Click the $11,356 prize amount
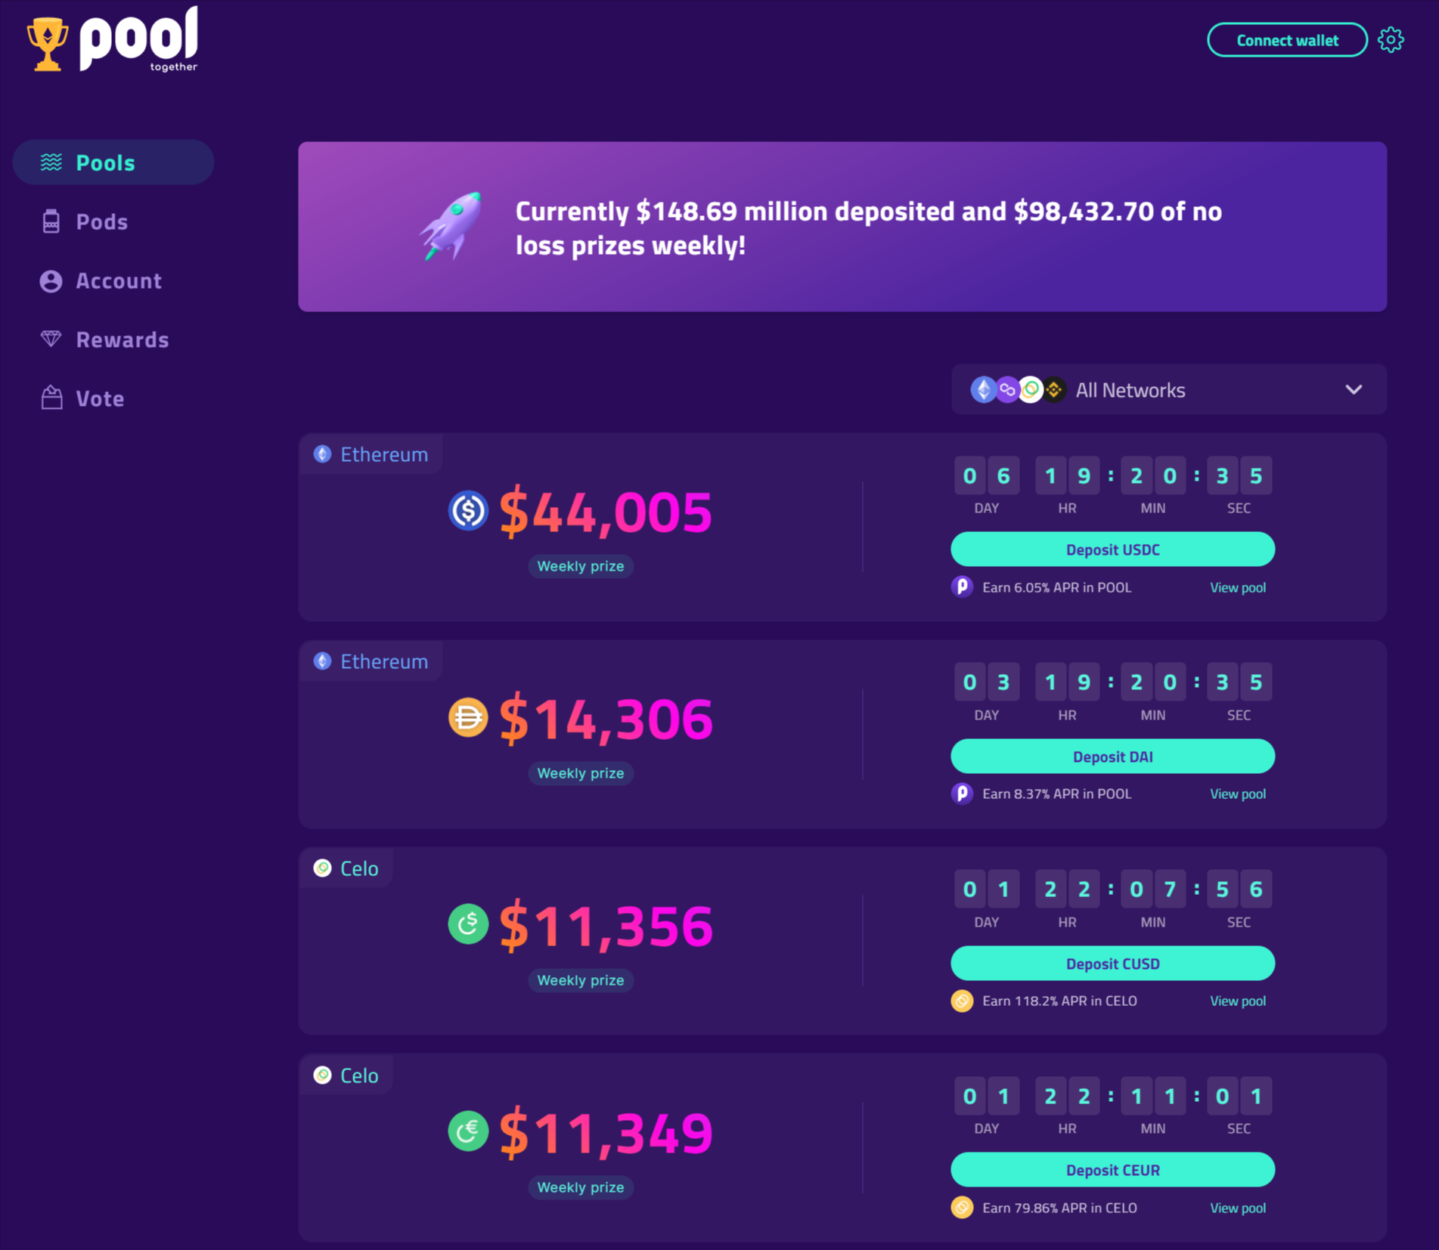This screenshot has width=1439, height=1250. tap(606, 926)
